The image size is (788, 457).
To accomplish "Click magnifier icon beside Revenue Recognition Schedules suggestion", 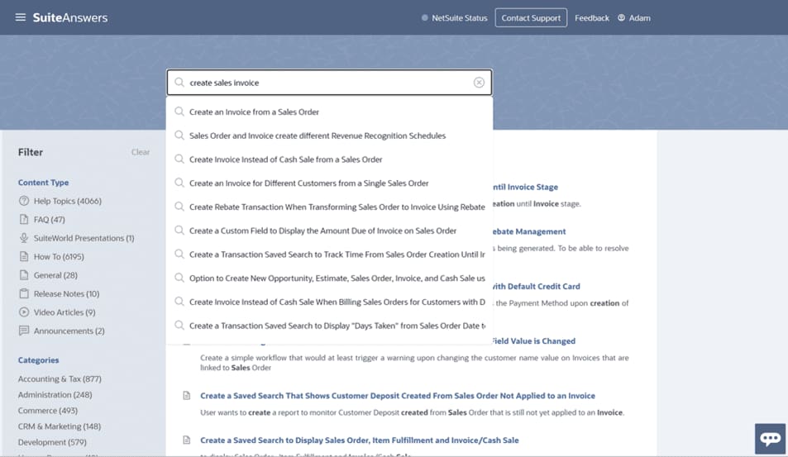I will click(179, 135).
